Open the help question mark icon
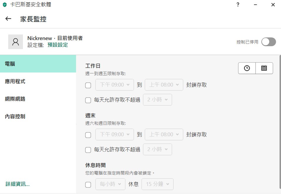 [x=238, y=5]
